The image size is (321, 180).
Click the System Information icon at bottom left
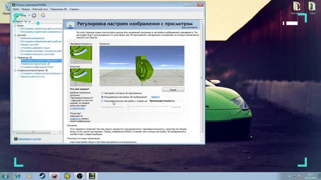click(x=16, y=139)
